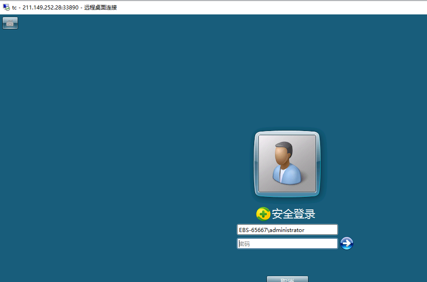Click the 安全登录 heading text
The height and width of the screenshot is (282, 427).
pos(294,214)
